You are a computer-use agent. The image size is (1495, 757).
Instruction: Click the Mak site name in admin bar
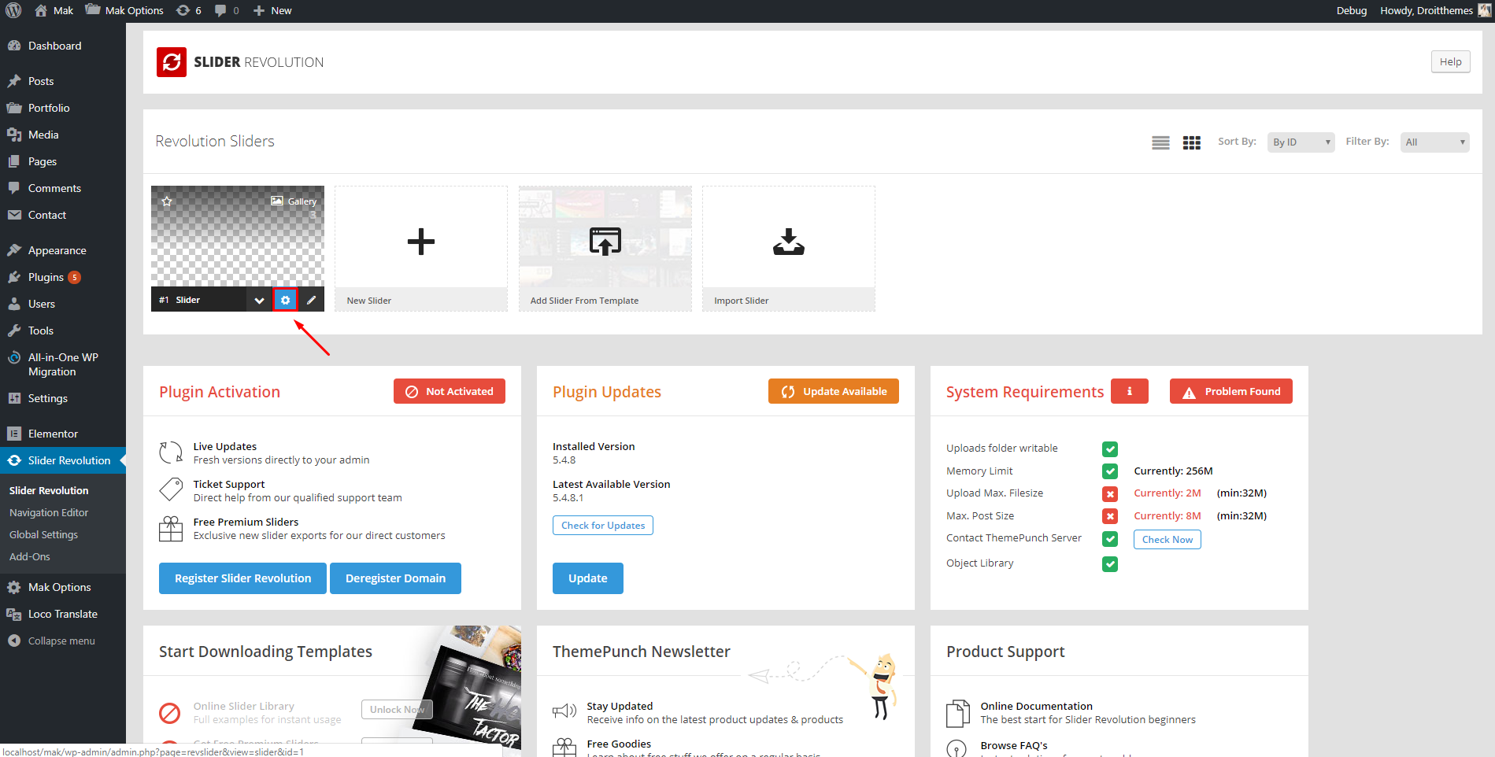(54, 10)
